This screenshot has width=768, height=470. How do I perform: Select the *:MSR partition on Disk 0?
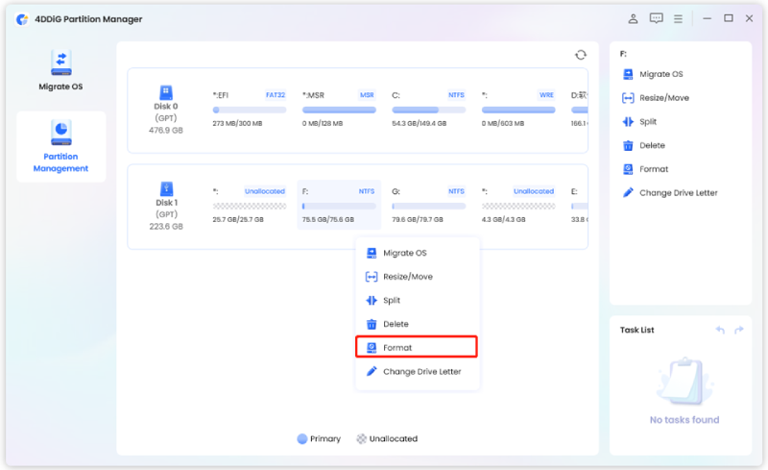point(339,109)
